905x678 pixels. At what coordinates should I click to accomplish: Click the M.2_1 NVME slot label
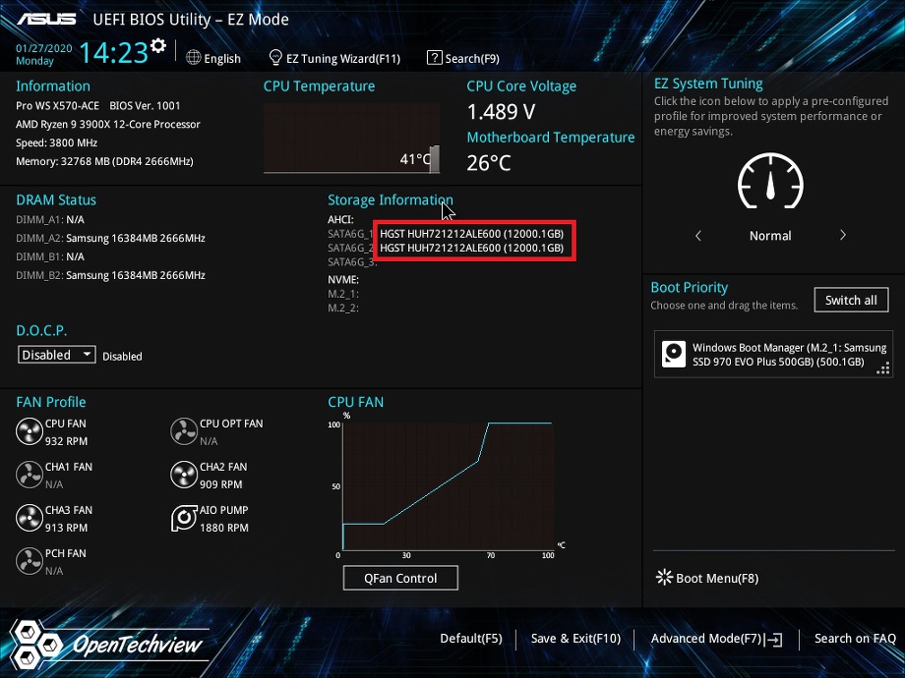pyautogui.click(x=343, y=294)
